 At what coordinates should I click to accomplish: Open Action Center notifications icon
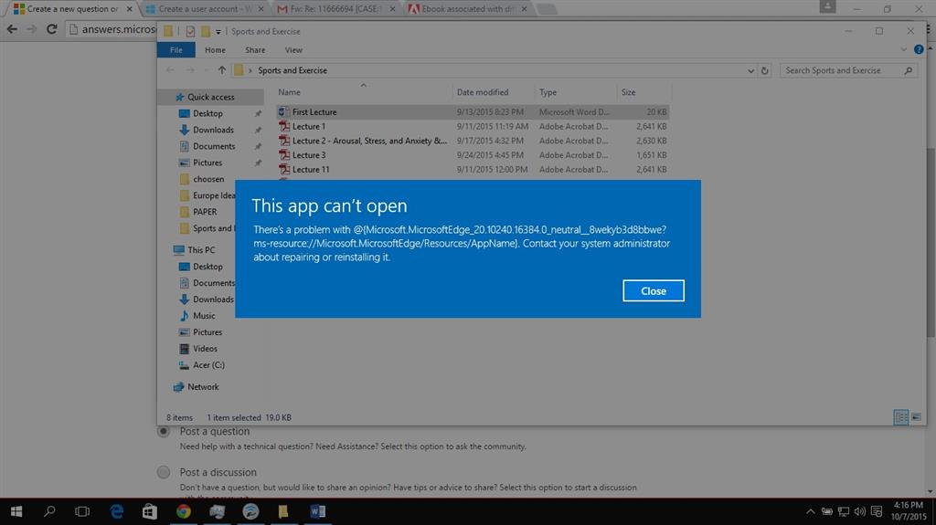pyautogui.click(x=877, y=511)
